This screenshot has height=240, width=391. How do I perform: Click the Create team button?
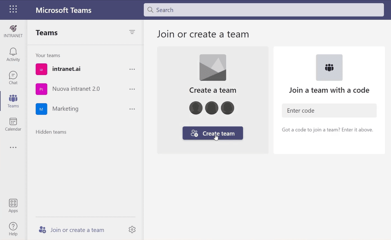pyautogui.click(x=213, y=133)
